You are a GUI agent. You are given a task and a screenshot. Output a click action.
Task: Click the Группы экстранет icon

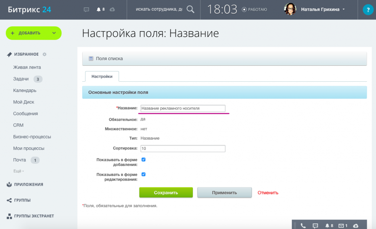point(9,216)
